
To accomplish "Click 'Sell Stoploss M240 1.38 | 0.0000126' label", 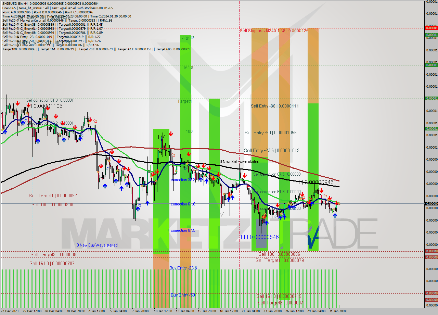I will (274, 31).
